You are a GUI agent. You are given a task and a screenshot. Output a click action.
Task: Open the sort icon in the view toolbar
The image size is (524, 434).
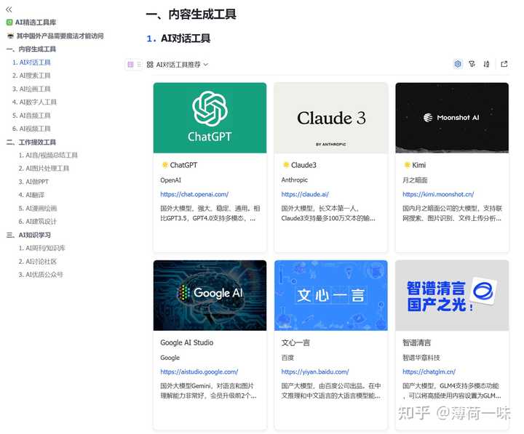487,64
